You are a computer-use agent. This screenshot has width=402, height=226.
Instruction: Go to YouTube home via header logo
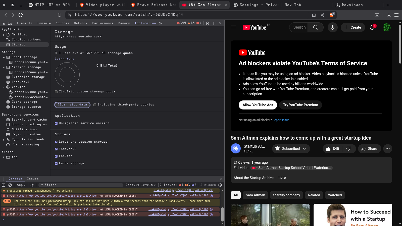point(254,27)
